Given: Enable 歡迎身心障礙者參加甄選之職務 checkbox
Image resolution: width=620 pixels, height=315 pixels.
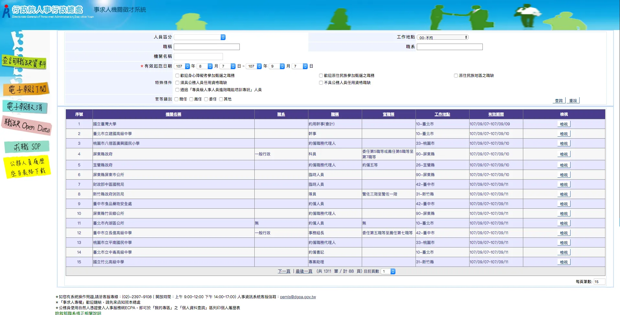Looking at the screenshot, I should click(177, 75).
